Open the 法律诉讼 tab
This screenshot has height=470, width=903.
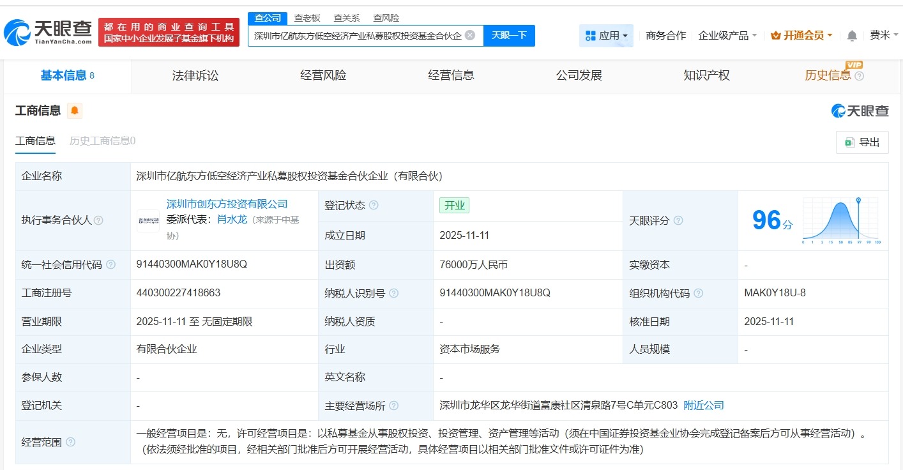(x=195, y=75)
